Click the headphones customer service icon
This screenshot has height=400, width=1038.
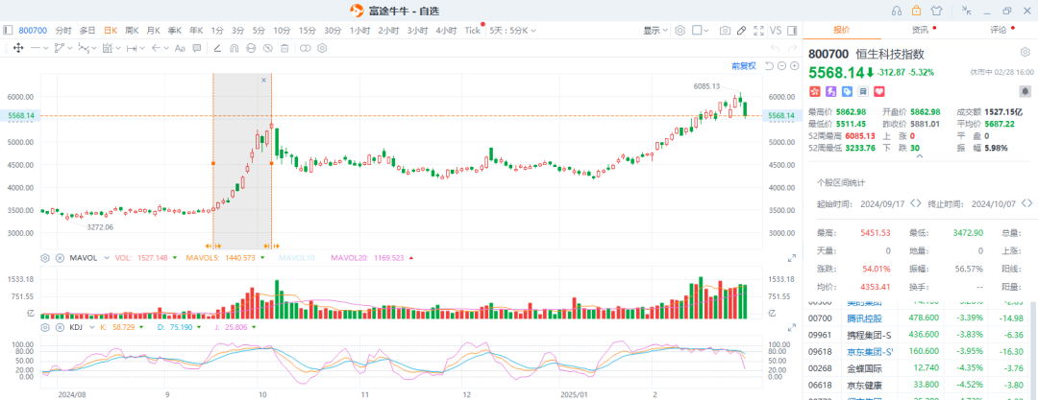coord(897,11)
